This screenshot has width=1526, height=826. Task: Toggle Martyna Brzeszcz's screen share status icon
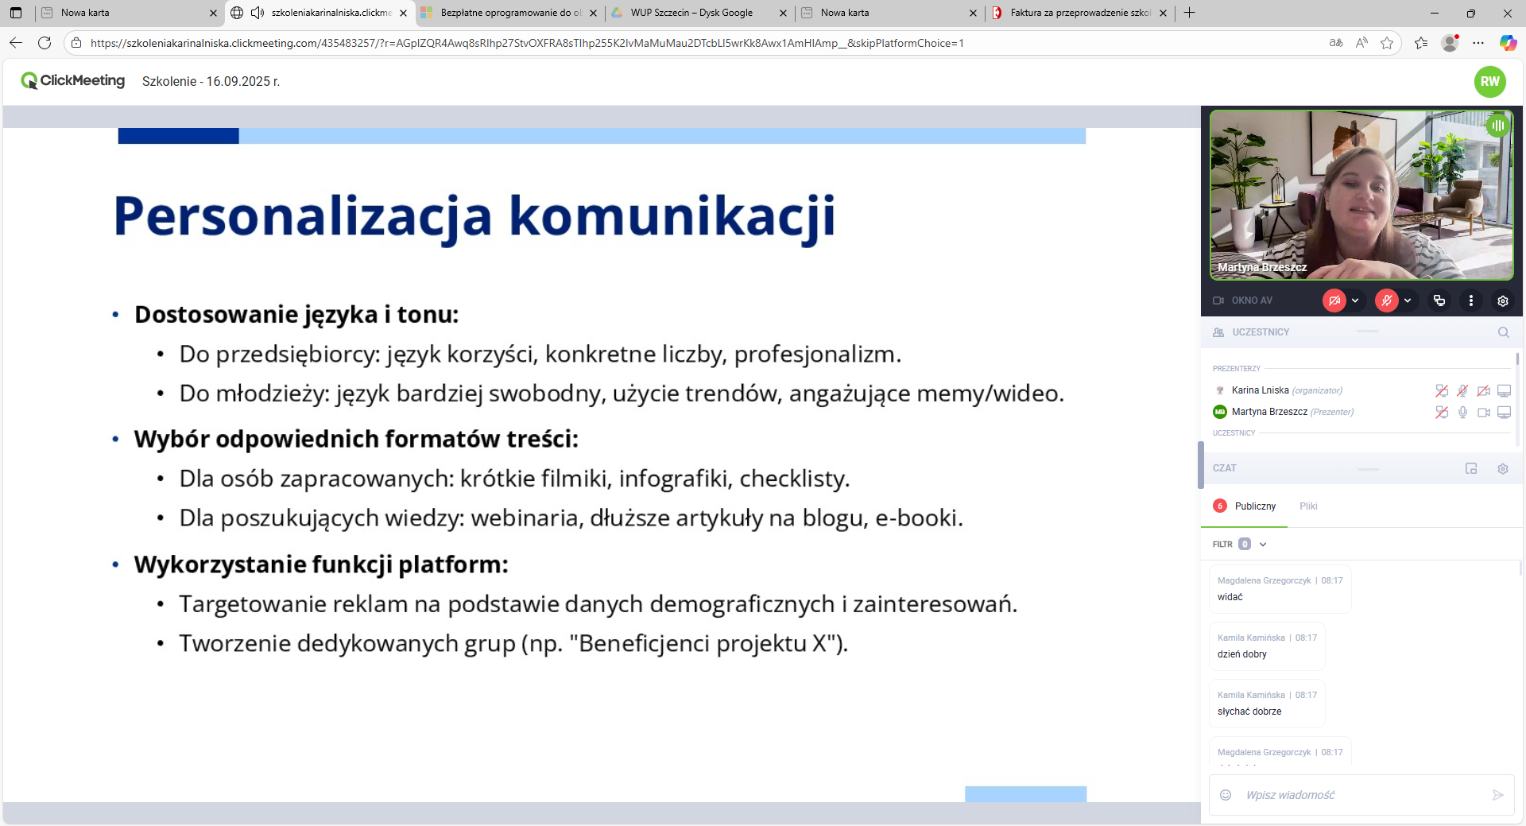(x=1442, y=412)
